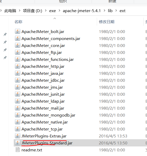Select file name ApacheJMeter_components.jar

(x=51, y=39)
